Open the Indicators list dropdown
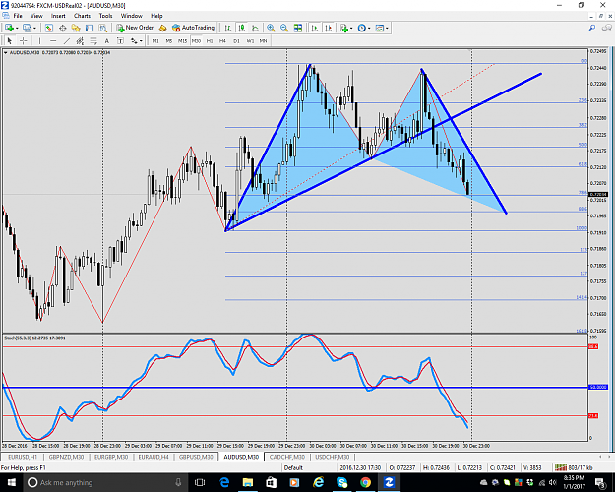Image resolution: width=615 pixels, height=492 pixels. click(346, 28)
